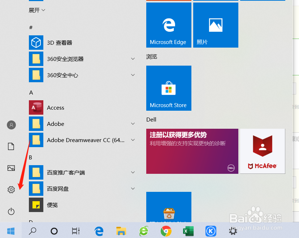Image resolution: width=299 pixels, height=238 pixels.
Task: Open the Pictures shortcut in the sidebar
Action: pos(11,168)
